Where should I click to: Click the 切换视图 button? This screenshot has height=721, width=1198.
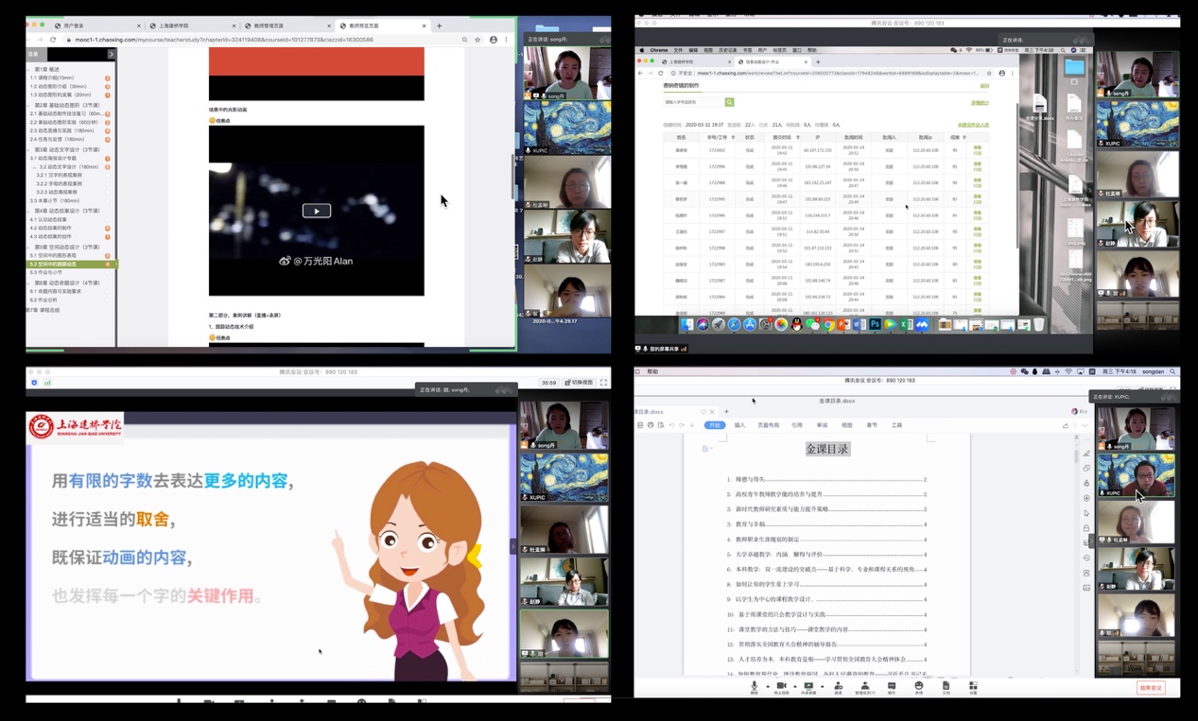tap(579, 383)
